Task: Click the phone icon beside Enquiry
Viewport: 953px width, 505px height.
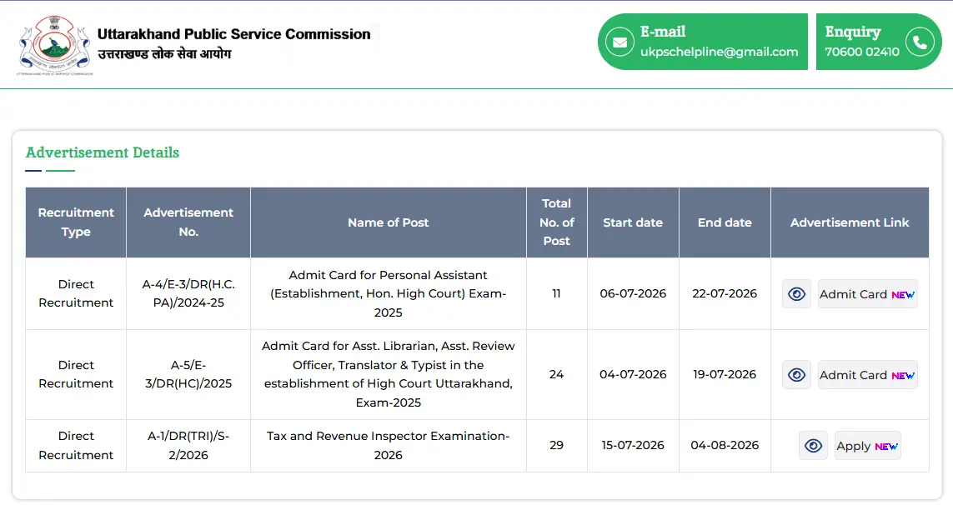Action: click(920, 42)
